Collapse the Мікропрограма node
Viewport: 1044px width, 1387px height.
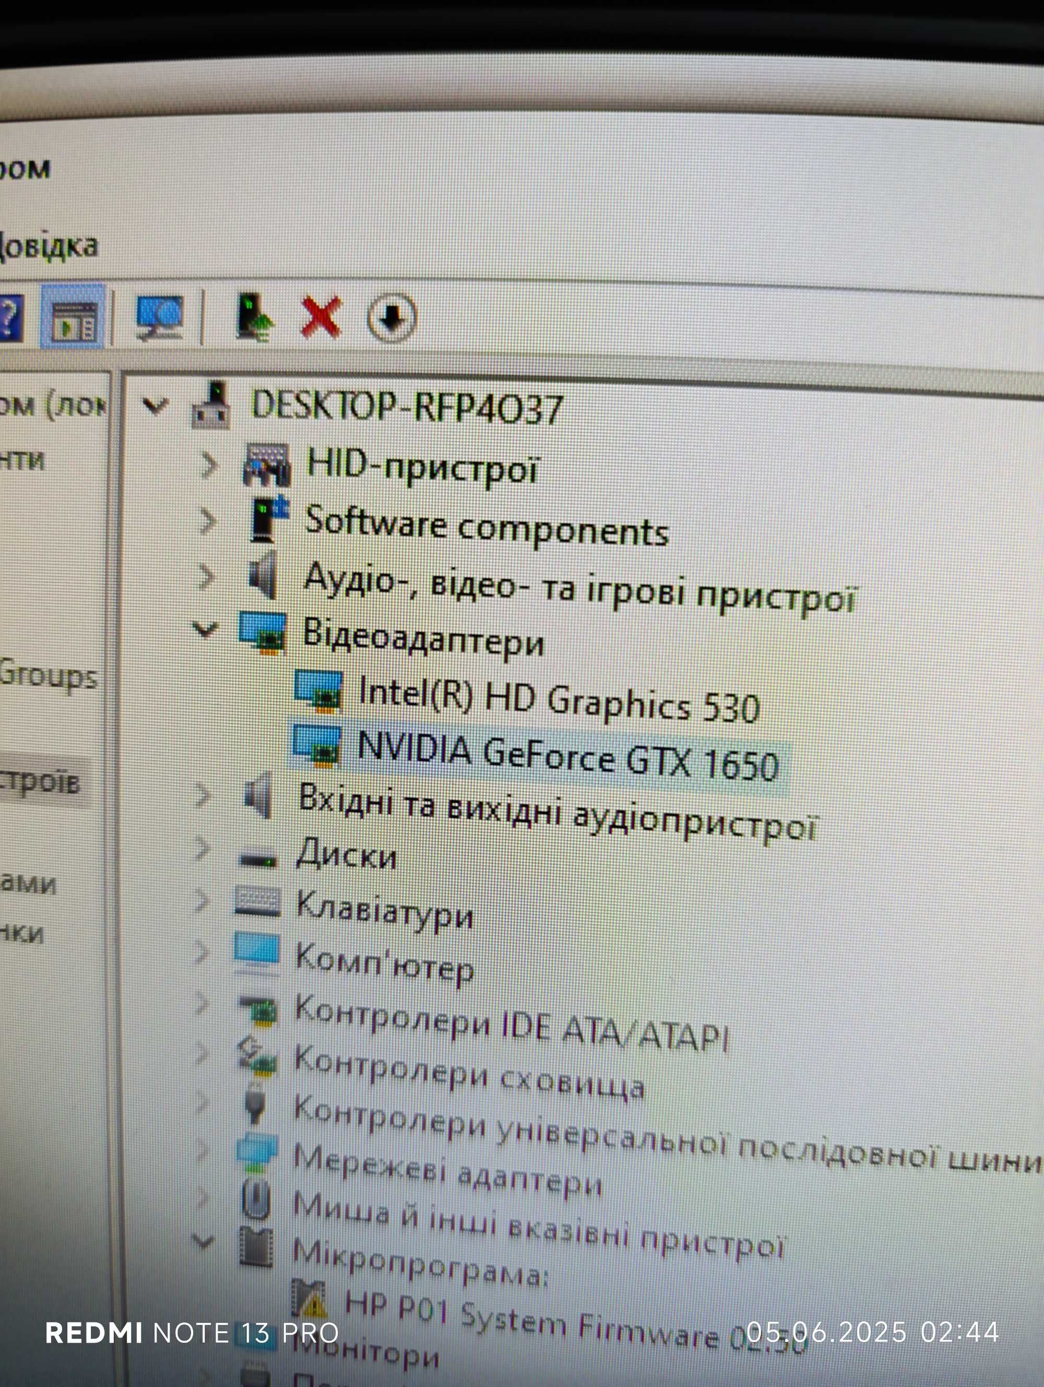pyautogui.click(x=204, y=1241)
